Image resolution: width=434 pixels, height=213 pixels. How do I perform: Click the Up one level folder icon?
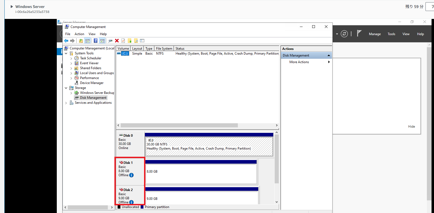pyautogui.click(x=81, y=41)
